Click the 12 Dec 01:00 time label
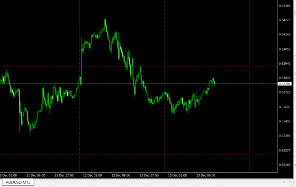The width and height of the screenshot is (296, 187). pyautogui.click(x=92, y=176)
